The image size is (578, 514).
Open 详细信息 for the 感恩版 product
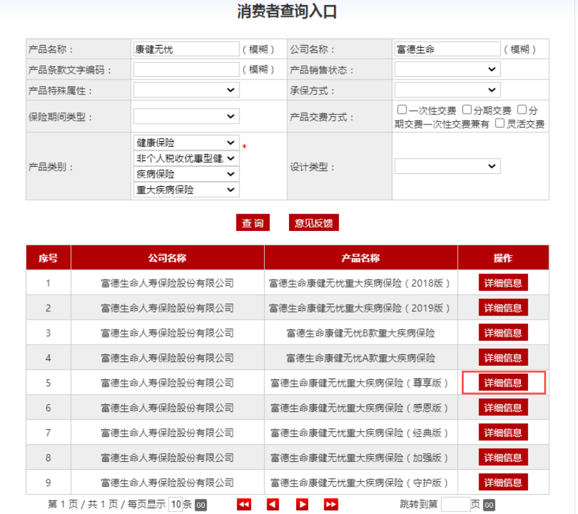click(x=503, y=407)
